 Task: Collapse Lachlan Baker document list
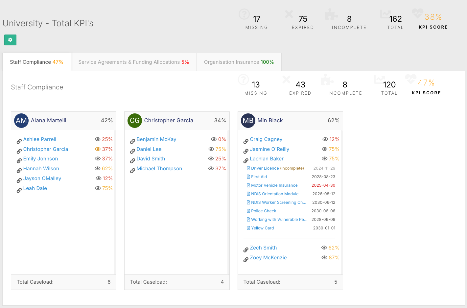pos(267,159)
